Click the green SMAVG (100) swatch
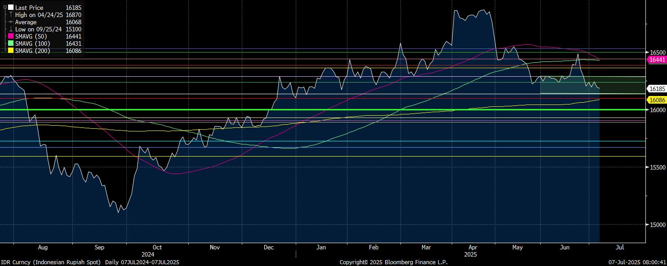Image resolution: width=667 pixels, height=266 pixels. point(11,44)
